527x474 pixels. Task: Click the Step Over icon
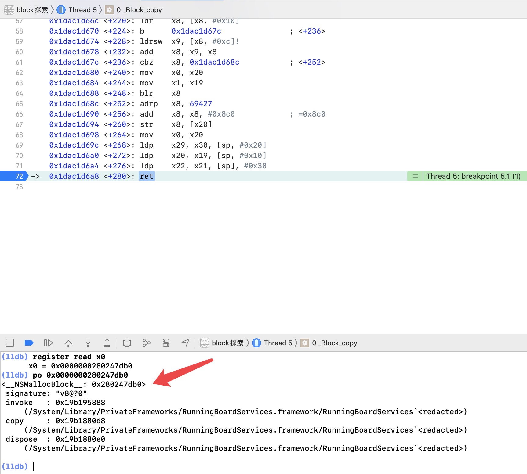coord(68,343)
